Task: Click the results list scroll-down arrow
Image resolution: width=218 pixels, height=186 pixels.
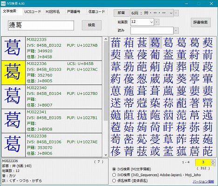Action: [x=106, y=155]
